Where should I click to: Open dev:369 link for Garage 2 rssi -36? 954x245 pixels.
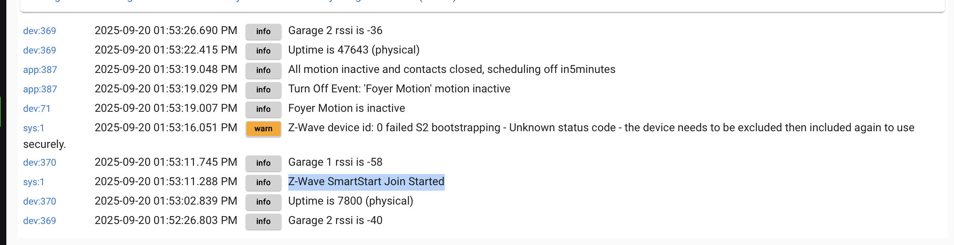click(39, 31)
